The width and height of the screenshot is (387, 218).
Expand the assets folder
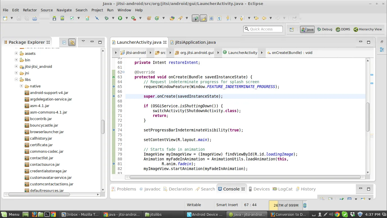(16, 53)
